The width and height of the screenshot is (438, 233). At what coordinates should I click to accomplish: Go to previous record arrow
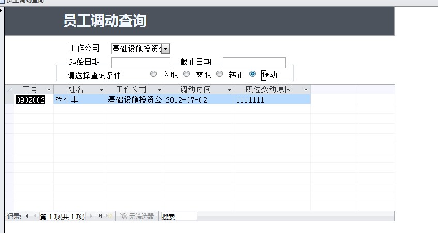(x=35, y=215)
